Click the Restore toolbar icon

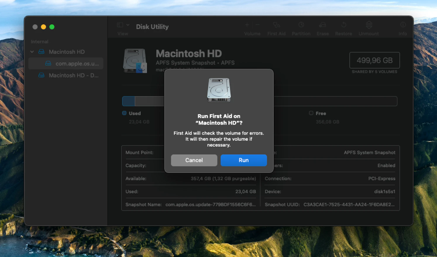(344, 25)
